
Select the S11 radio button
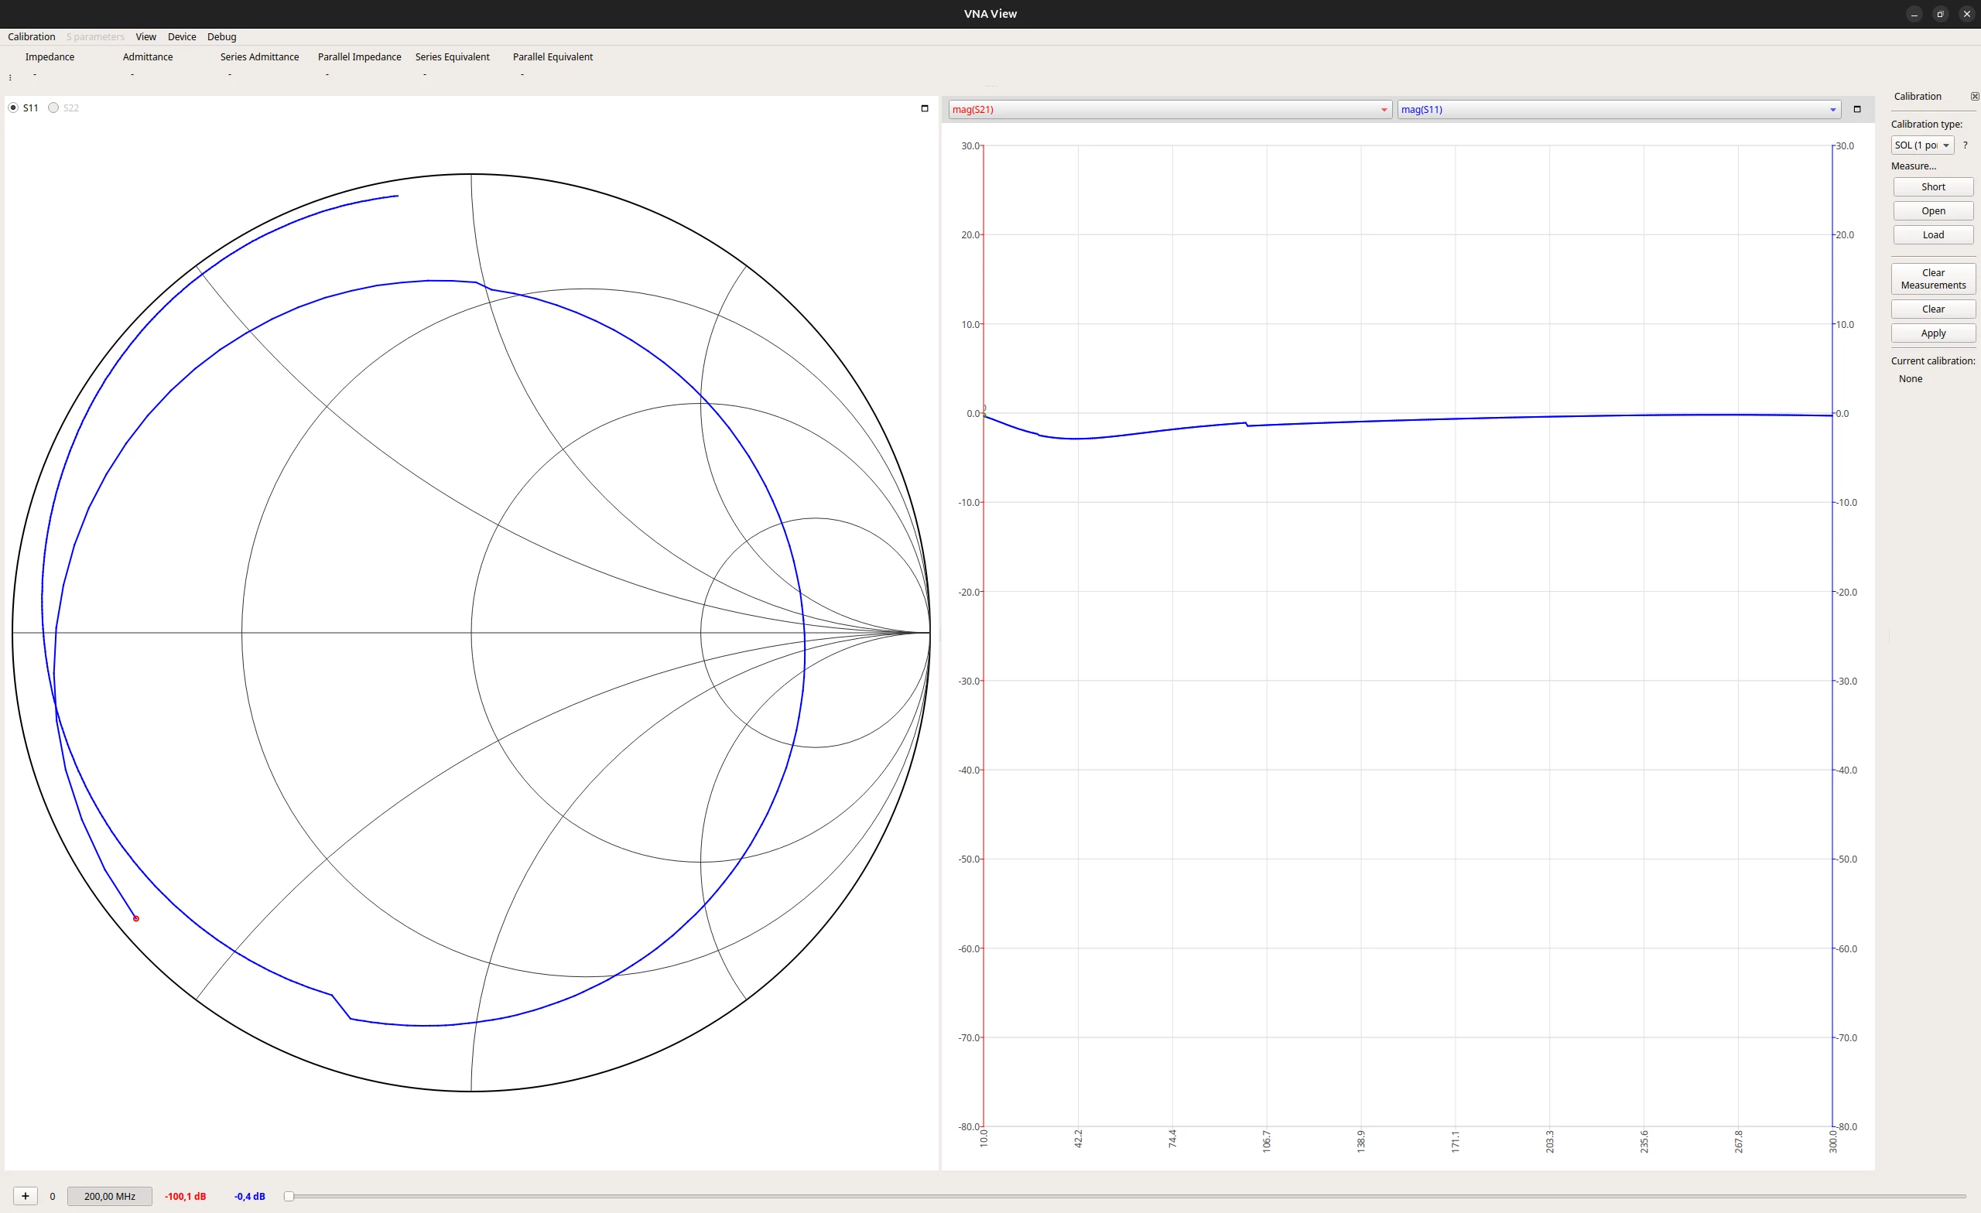(13, 108)
